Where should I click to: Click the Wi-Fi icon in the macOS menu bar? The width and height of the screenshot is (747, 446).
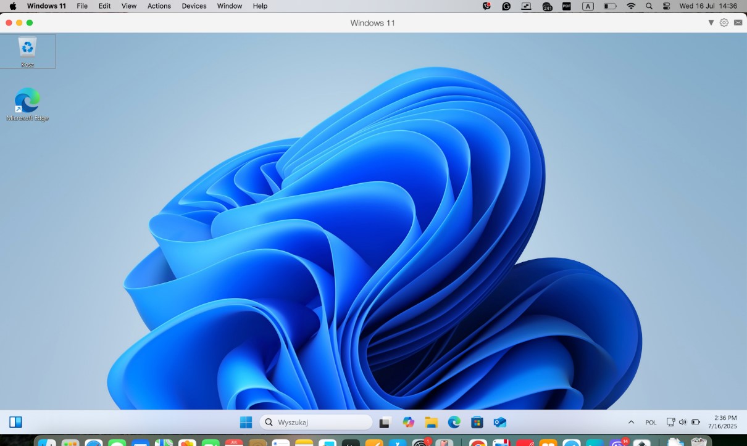tap(631, 6)
